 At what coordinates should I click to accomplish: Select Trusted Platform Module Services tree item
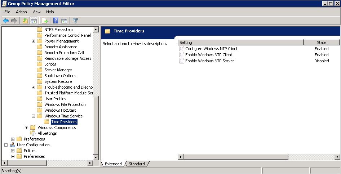(69, 93)
